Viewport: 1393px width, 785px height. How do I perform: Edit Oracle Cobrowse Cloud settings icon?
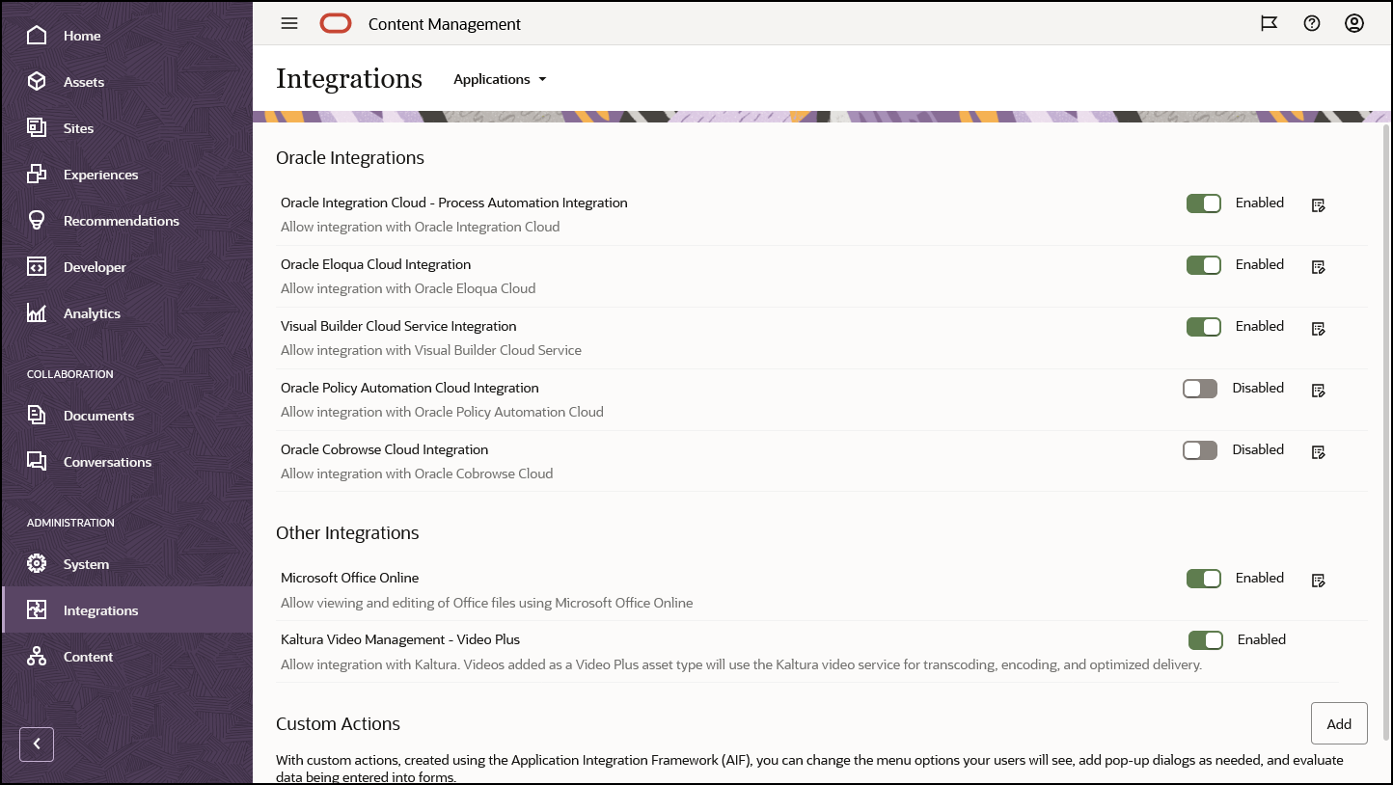[1319, 452]
